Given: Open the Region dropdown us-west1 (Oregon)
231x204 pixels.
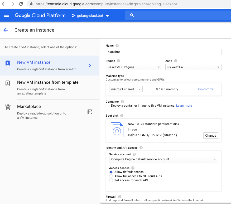Looking at the screenshot, I should click(x=134, y=67).
